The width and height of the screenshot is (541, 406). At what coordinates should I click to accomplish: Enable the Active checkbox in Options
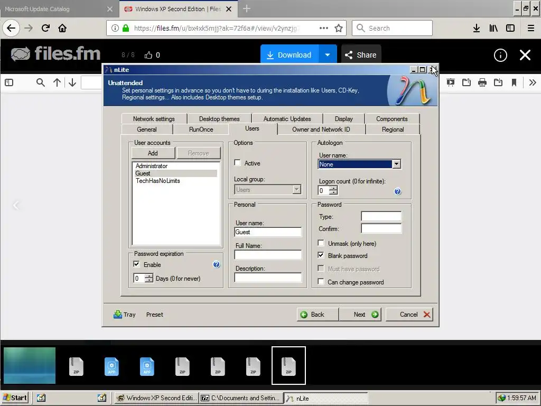237,163
